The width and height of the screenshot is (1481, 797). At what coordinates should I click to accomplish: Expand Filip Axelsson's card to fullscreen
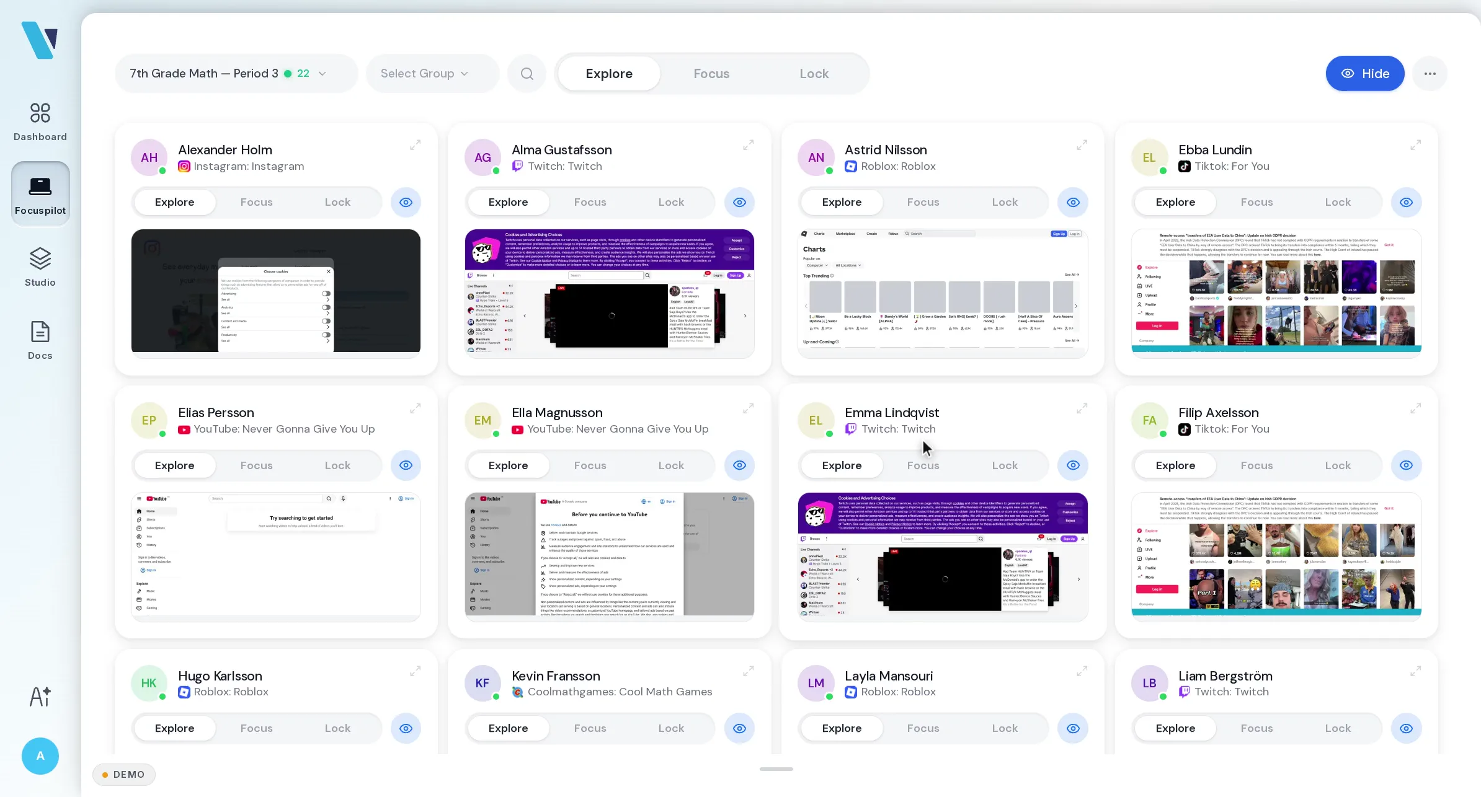pos(1416,408)
